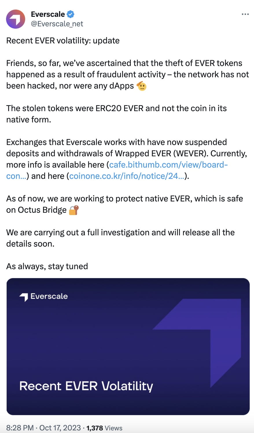This screenshot has height=433, width=254.
Task: Open the tweet options three-dot menu
Action: tap(245, 14)
